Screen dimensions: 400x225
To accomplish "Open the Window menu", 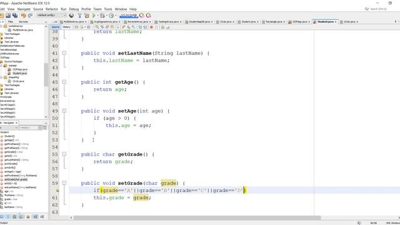I will (x=121, y=9).
